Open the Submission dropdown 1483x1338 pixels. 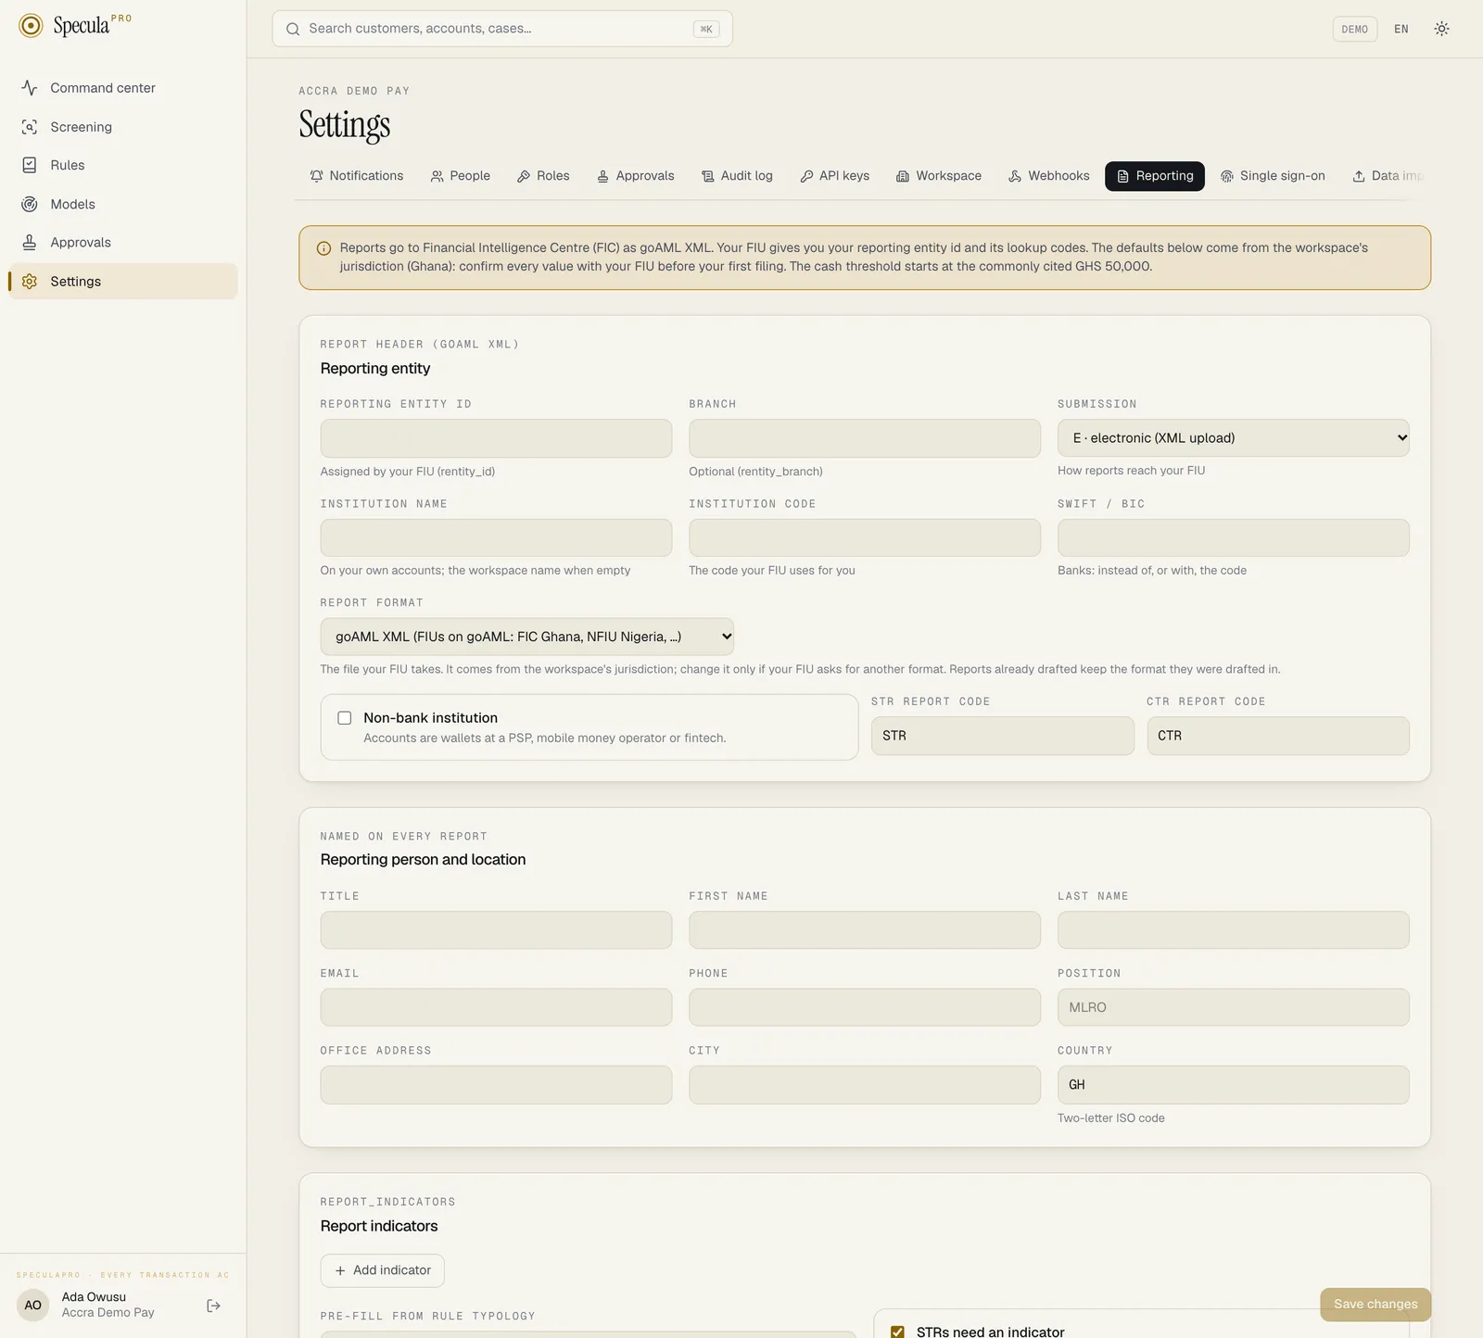pos(1234,438)
